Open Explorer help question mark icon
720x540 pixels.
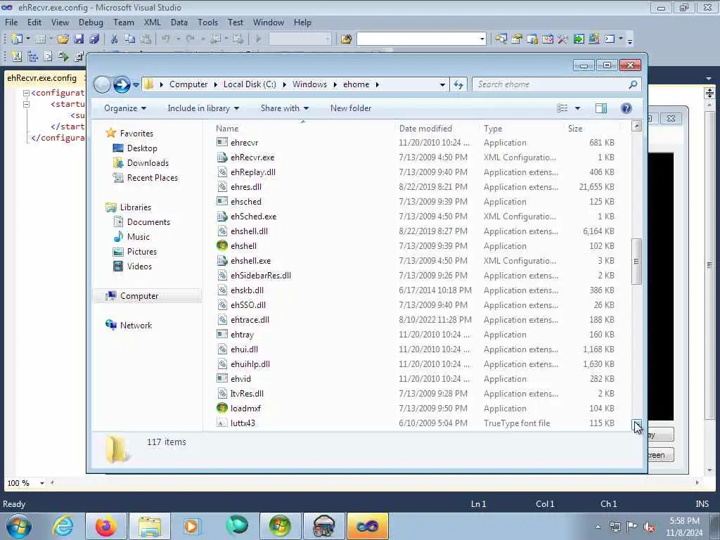click(x=626, y=108)
